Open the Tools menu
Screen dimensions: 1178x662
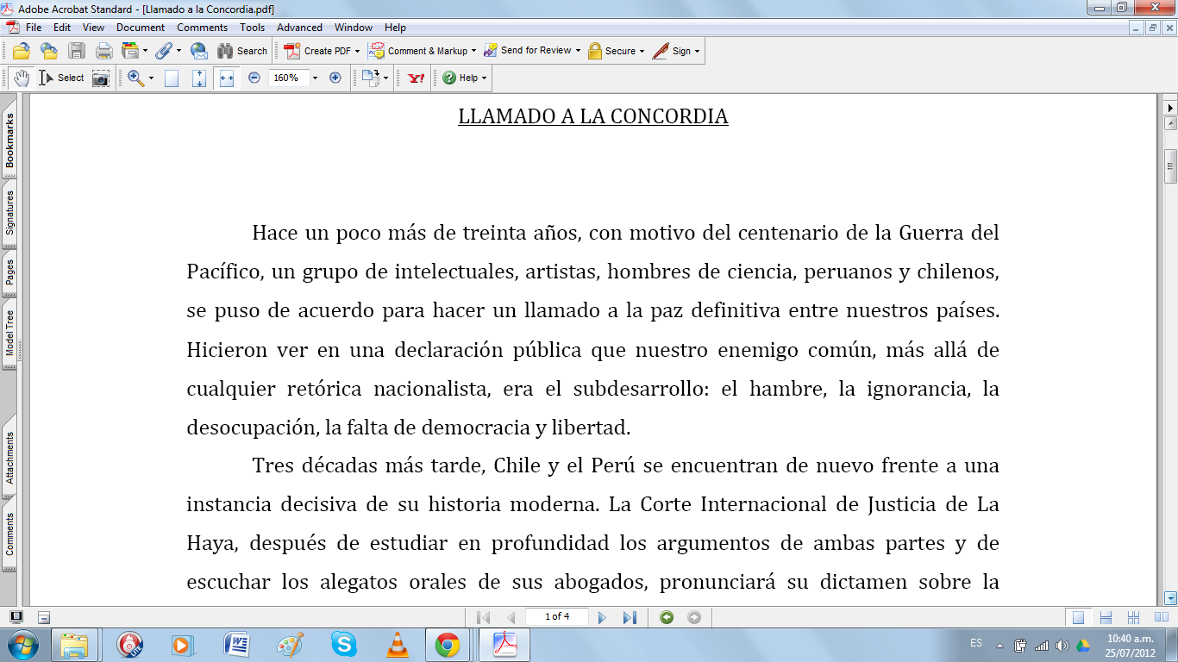click(253, 28)
